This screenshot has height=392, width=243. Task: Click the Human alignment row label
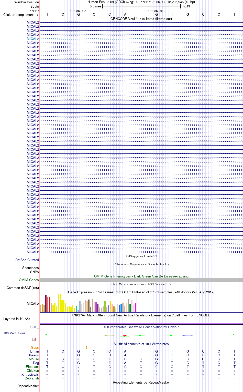[34, 351]
